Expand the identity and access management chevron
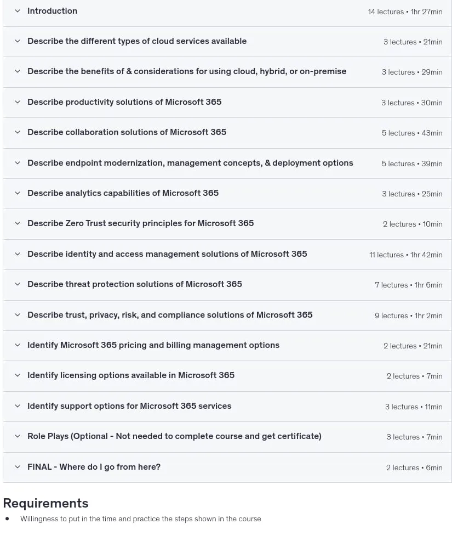The height and width of the screenshot is (535, 452). 18,254
